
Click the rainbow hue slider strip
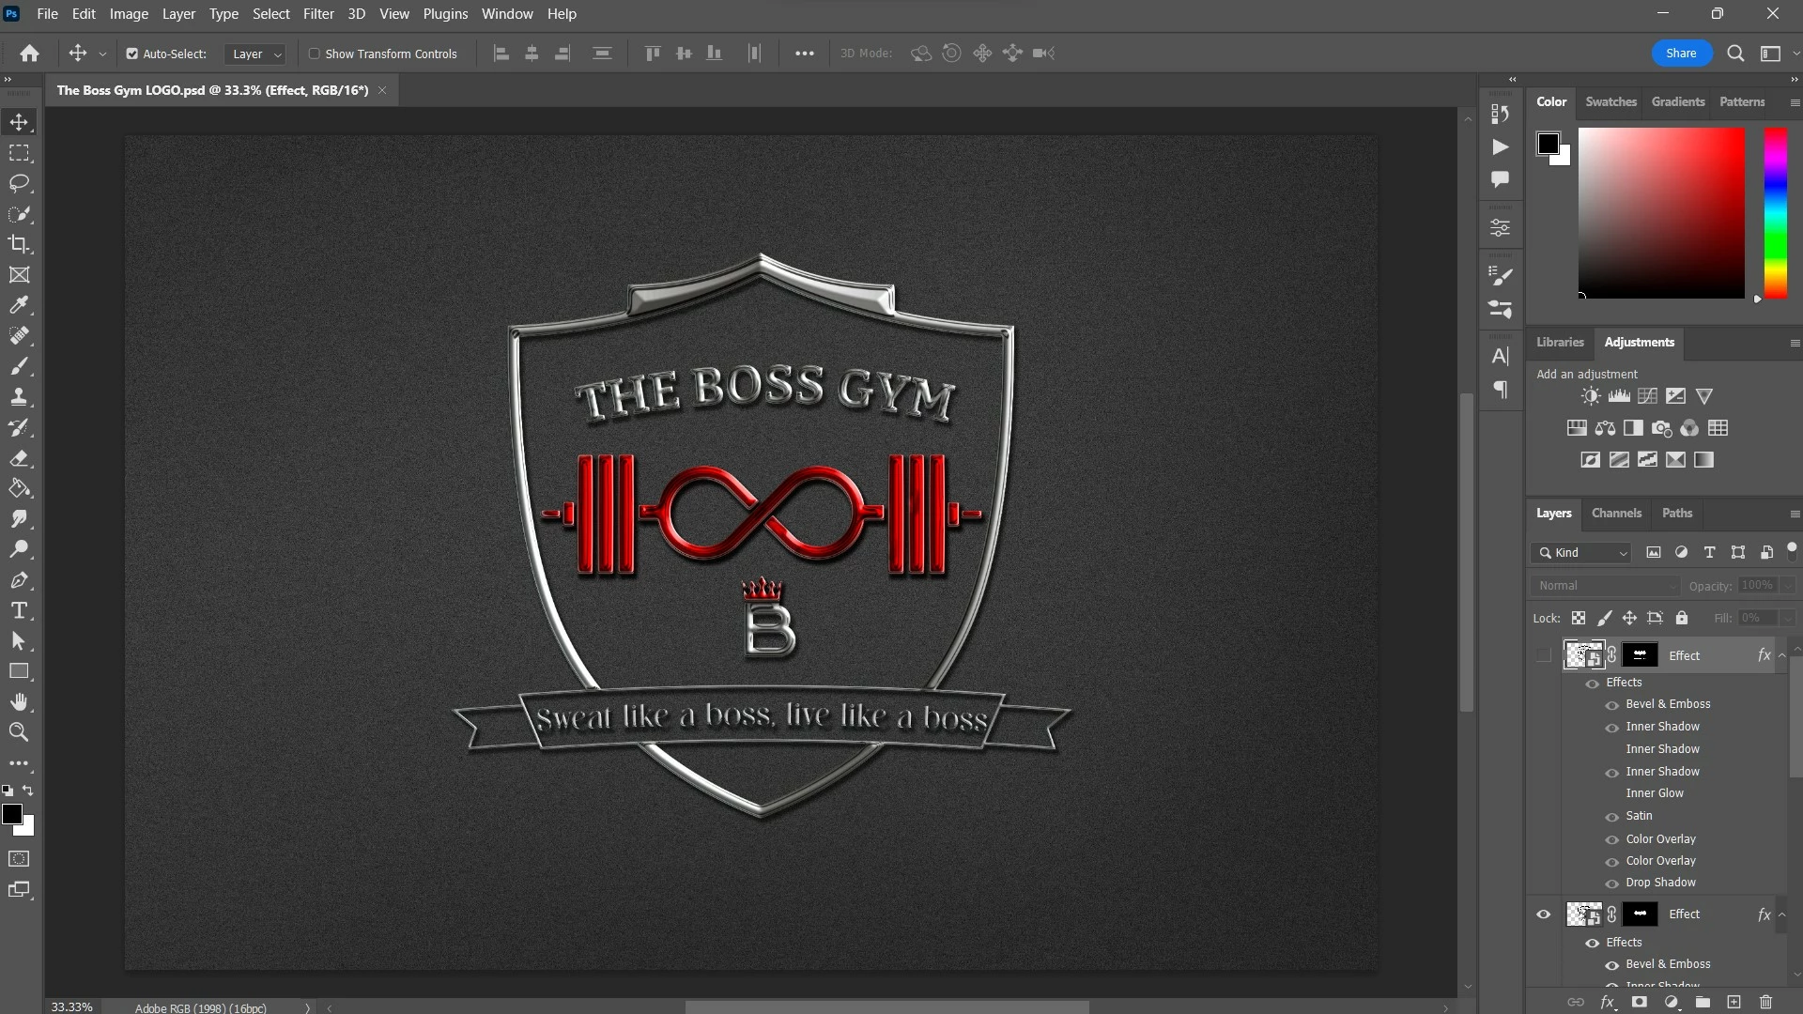pyautogui.click(x=1775, y=213)
